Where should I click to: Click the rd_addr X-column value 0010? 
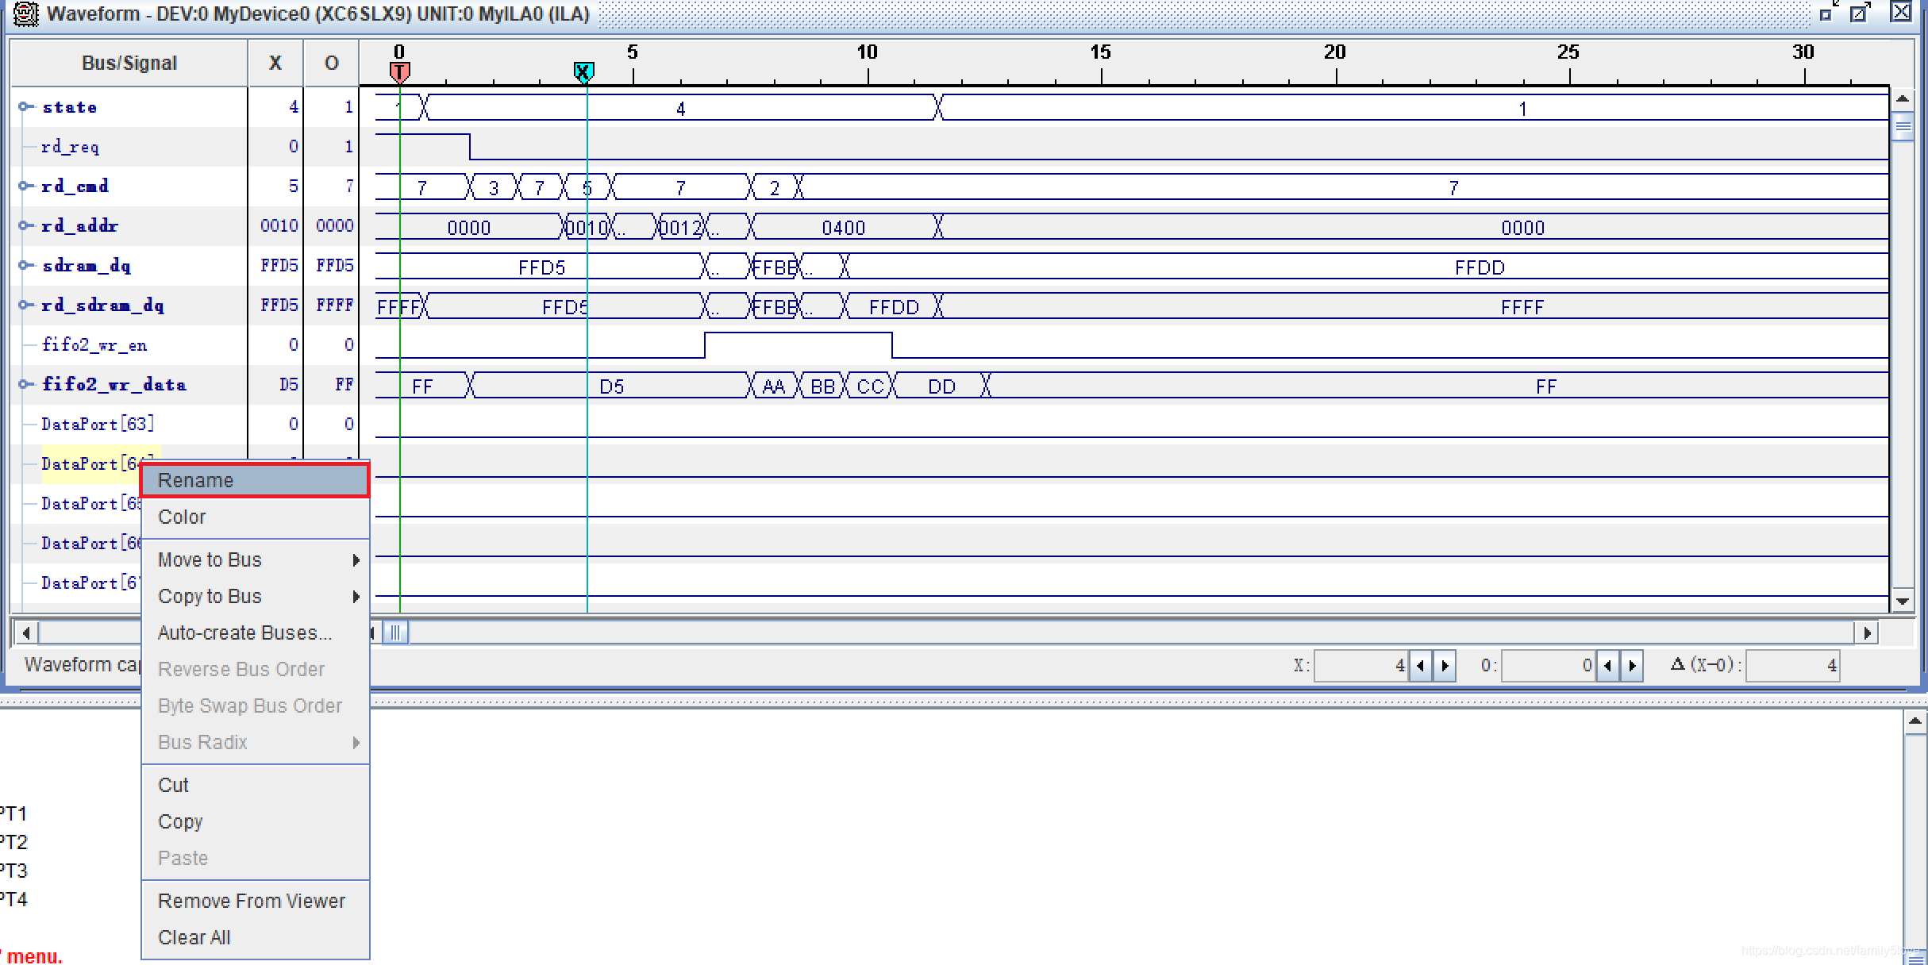tap(279, 225)
